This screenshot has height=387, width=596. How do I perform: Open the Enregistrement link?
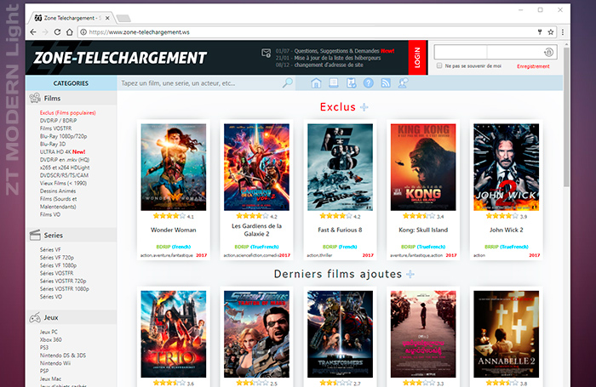click(x=533, y=66)
